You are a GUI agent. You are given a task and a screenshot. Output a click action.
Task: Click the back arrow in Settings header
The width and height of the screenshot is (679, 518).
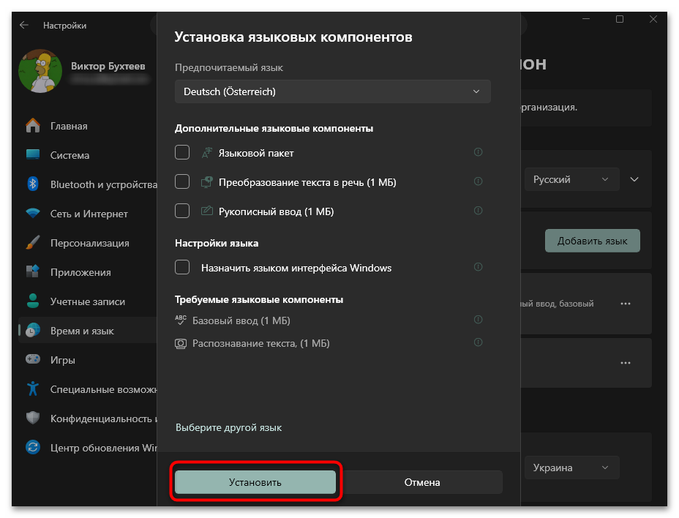(24, 25)
